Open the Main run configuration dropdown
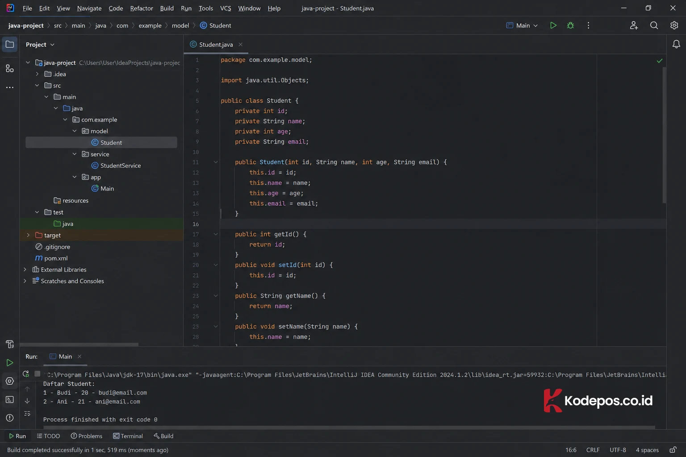Screen dimensions: 686x457 coord(522,25)
